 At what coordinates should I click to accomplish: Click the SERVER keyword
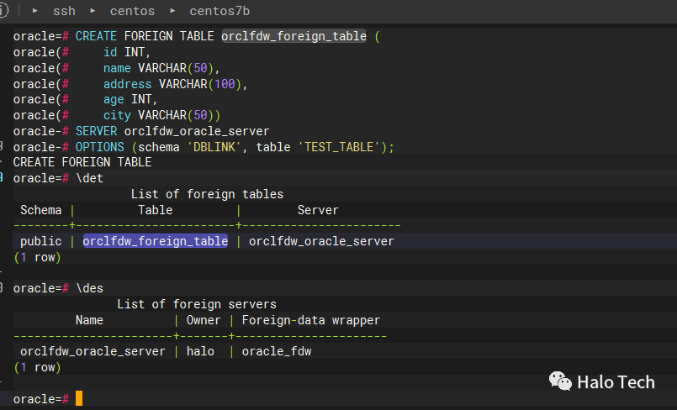[x=96, y=131]
